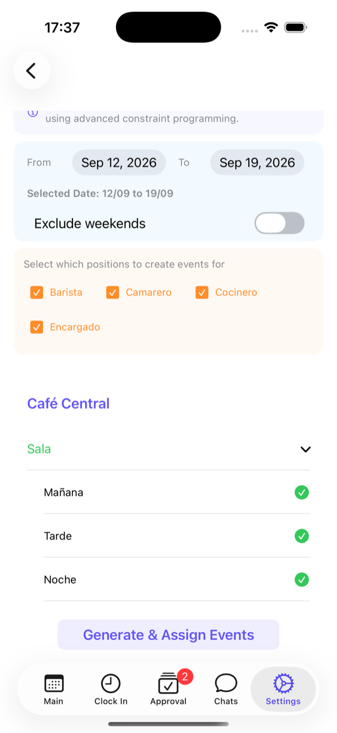Image resolution: width=337 pixels, height=733 pixels.
Task: Click the green checkmark for Mañana
Action: pos(302,492)
